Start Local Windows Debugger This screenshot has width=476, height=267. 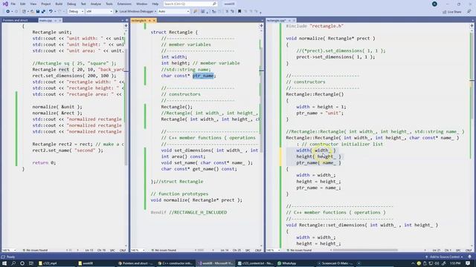pyautogui.click(x=134, y=12)
